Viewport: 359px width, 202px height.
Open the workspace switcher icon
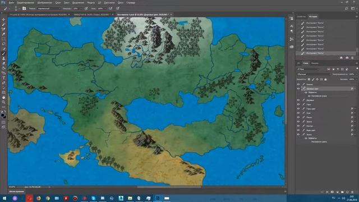coord(353,8)
